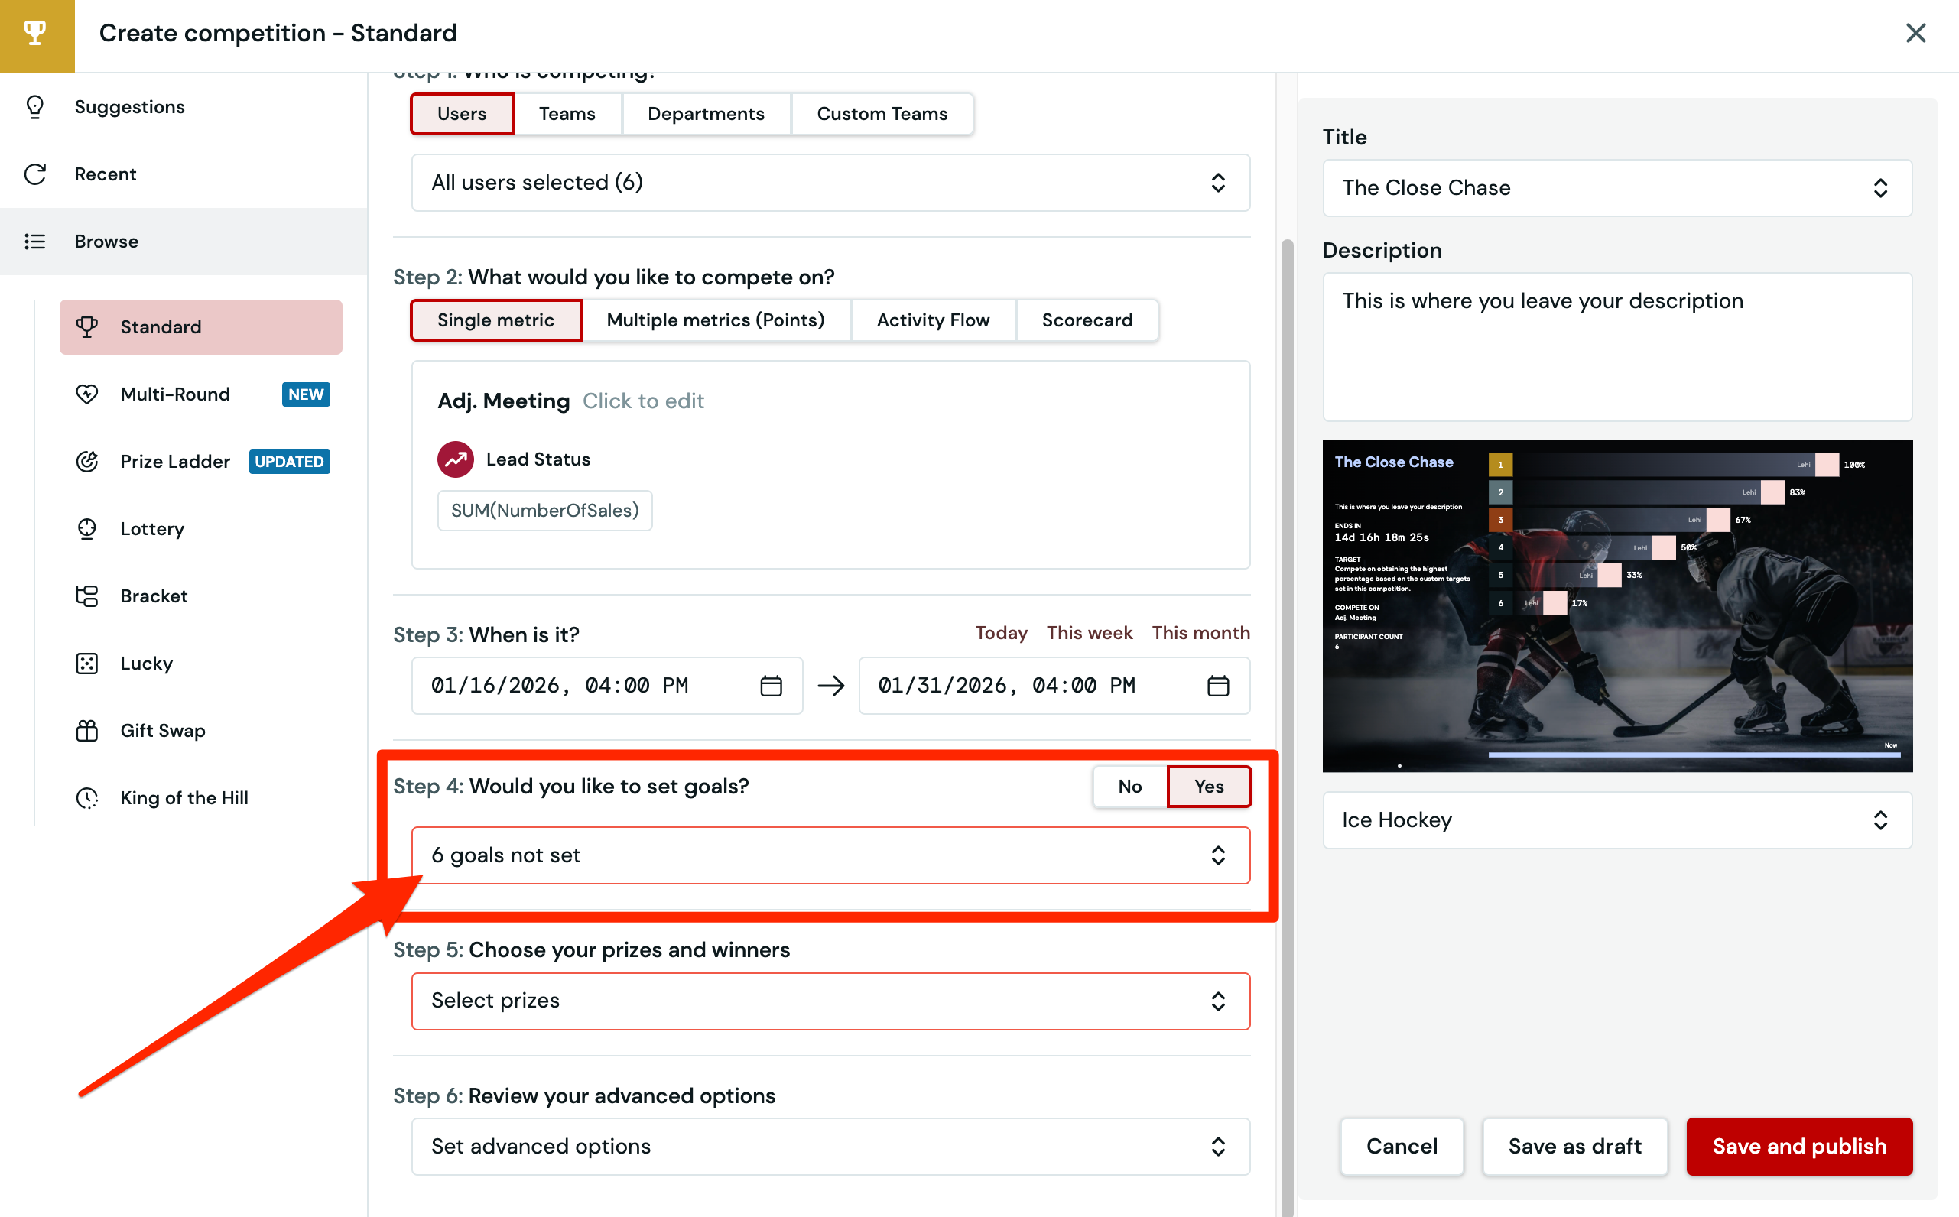Screen dimensions: 1959x1217
Task: Click the Lead Status trend icon
Action: tap(456, 459)
